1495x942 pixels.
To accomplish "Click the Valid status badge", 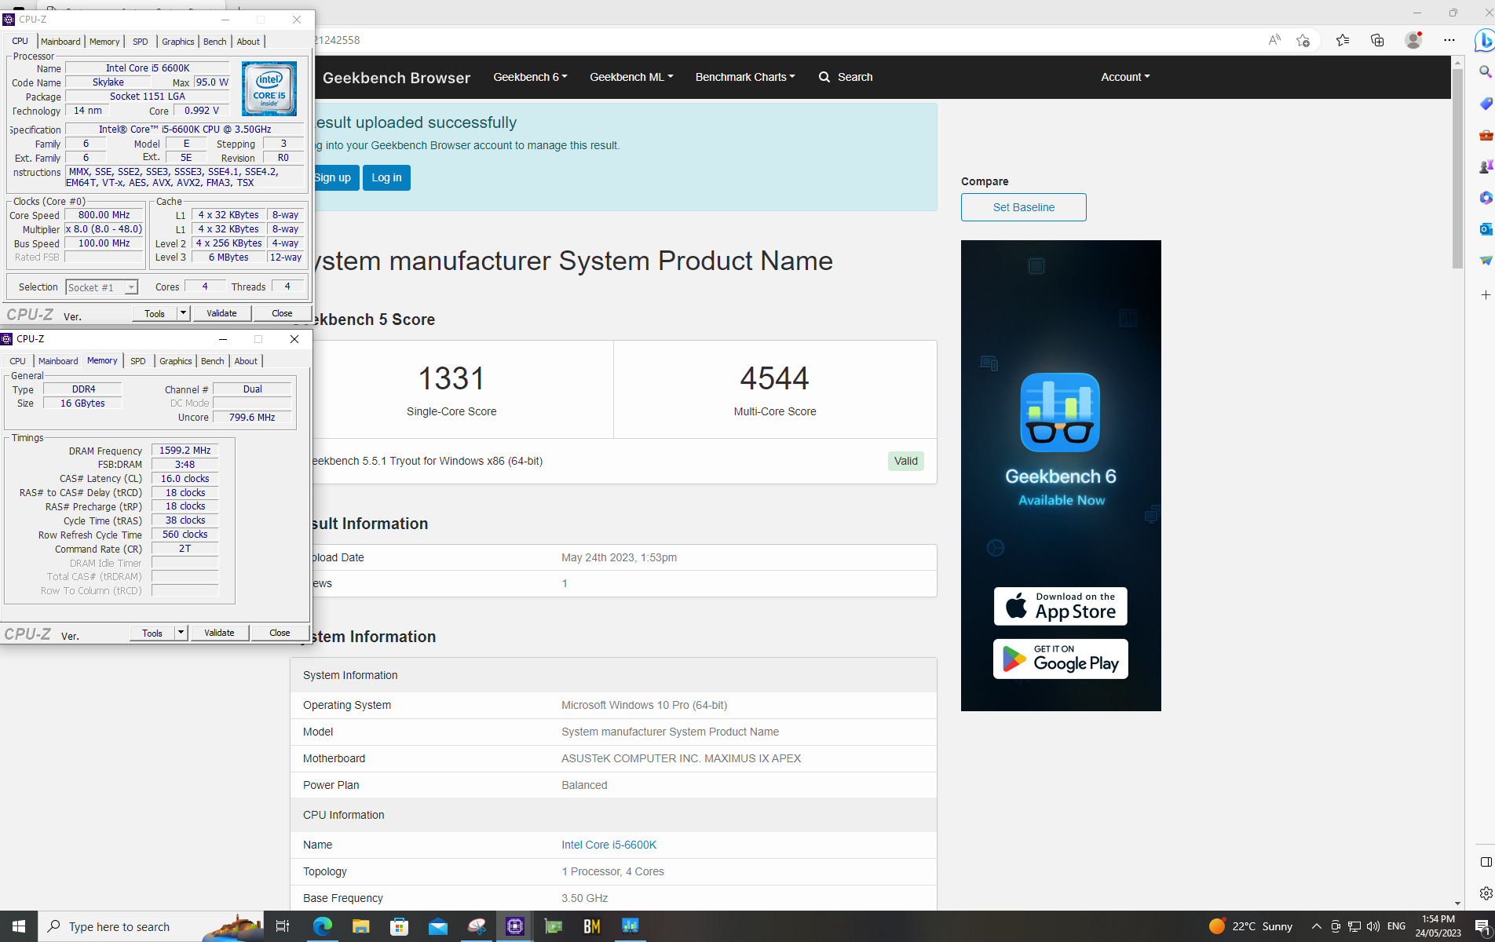I will (905, 461).
